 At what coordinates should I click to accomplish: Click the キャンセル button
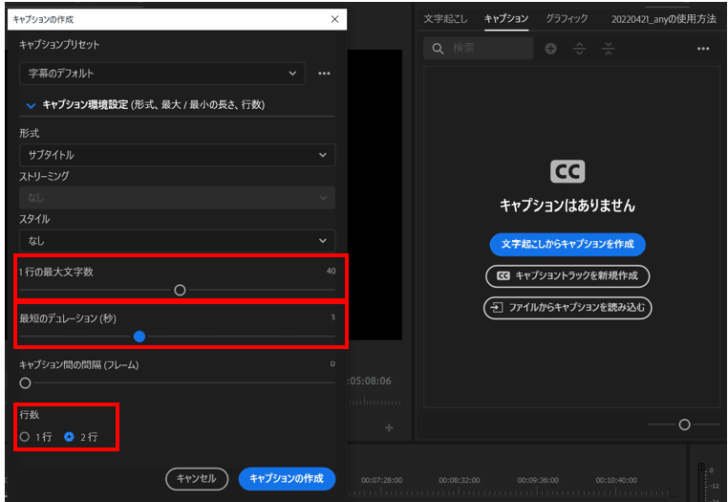[x=197, y=479]
